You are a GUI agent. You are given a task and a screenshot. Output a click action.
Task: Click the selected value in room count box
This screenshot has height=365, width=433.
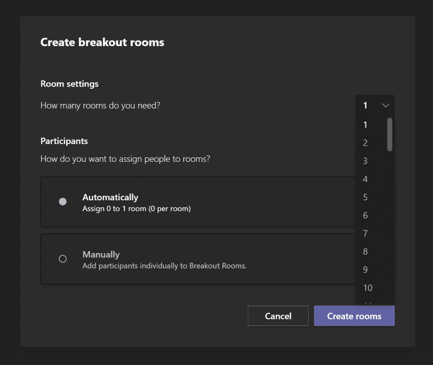click(x=366, y=106)
